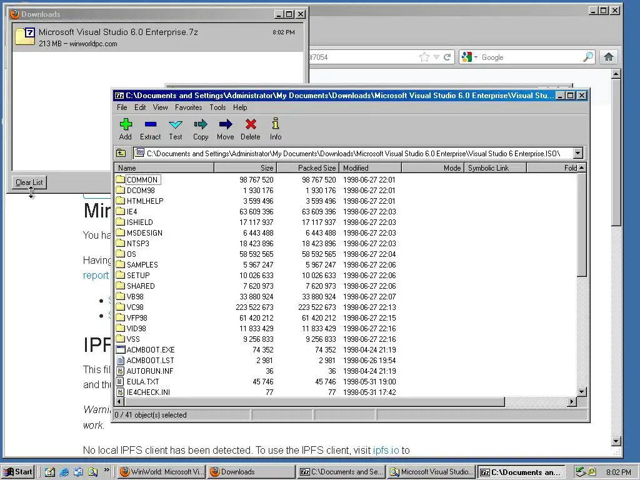The width and height of the screenshot is (640, 480).
Task: Select the AUTORUN.INF file icon
Action: [x=120, y=371]
